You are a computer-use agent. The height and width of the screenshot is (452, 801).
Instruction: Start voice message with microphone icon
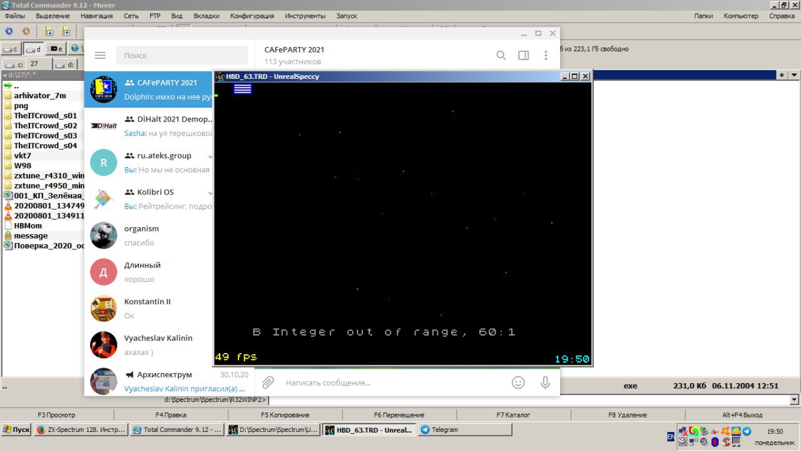coord(545,382)
